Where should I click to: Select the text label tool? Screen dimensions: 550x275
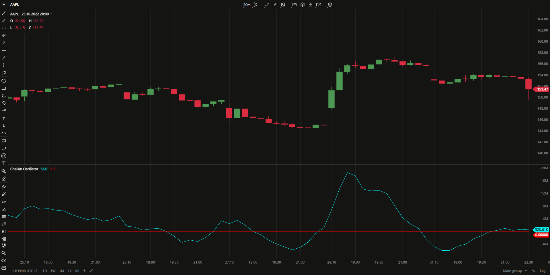4,163
